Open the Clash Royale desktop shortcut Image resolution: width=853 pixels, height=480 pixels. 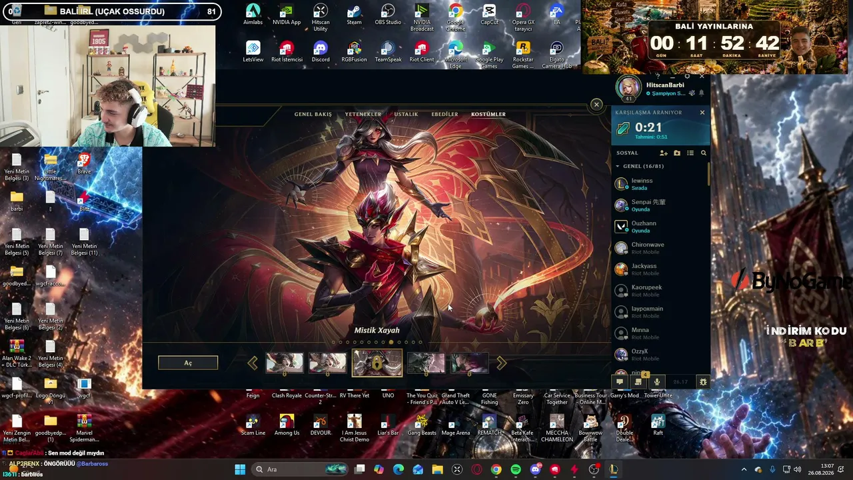click(x=287, y=395)
